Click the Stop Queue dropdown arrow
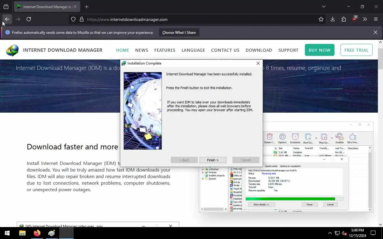The height and width of the screenshot is (239, 383). 332,138
